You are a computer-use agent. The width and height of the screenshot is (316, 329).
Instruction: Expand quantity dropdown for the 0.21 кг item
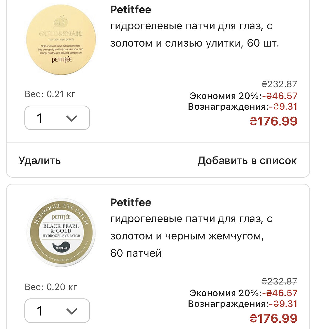tap(57, 118)
